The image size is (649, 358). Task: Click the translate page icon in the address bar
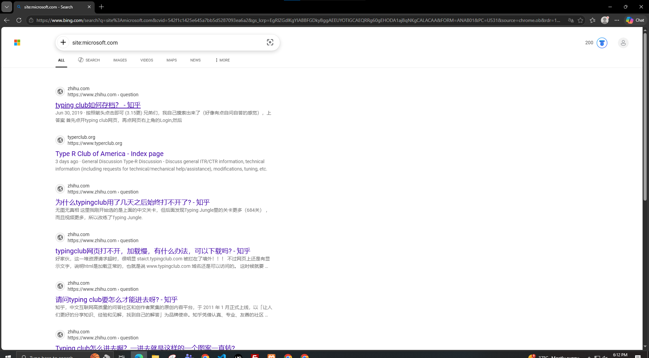571,20
